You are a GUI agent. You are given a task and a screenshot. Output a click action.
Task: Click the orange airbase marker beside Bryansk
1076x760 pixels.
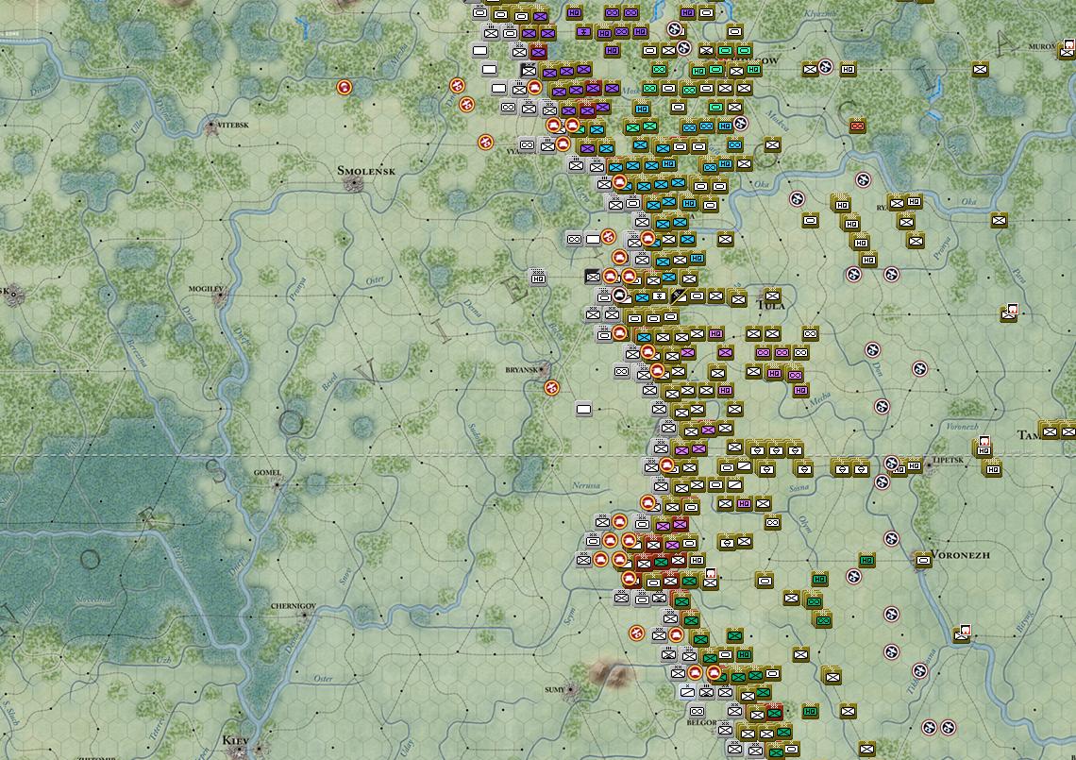pos(552,388)
